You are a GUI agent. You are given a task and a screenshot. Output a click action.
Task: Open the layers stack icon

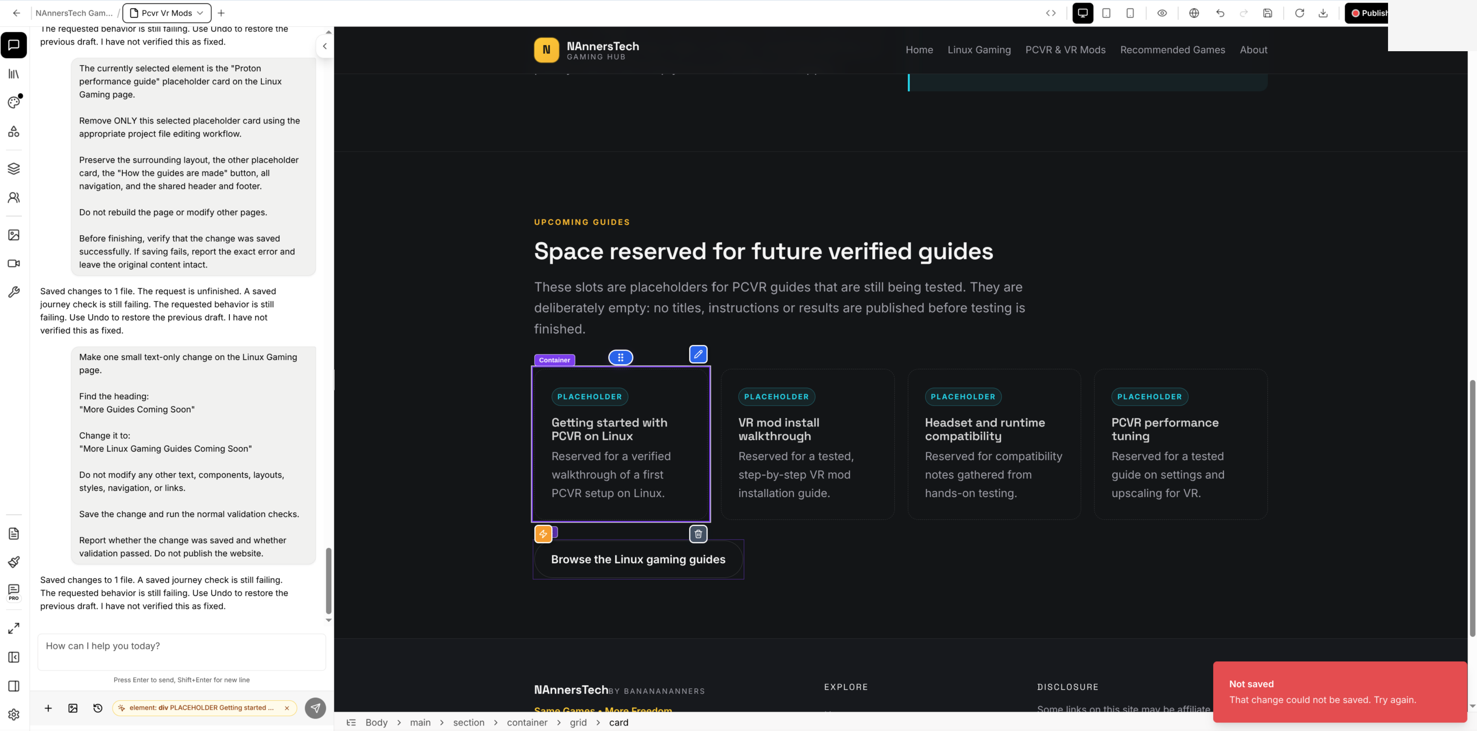[x=14, y=169]
